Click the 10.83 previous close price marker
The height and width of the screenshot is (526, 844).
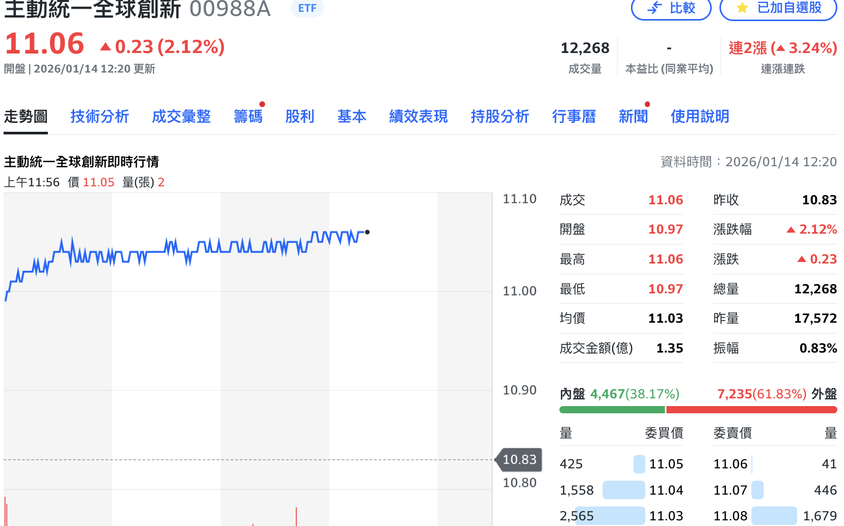click(518, 460)
